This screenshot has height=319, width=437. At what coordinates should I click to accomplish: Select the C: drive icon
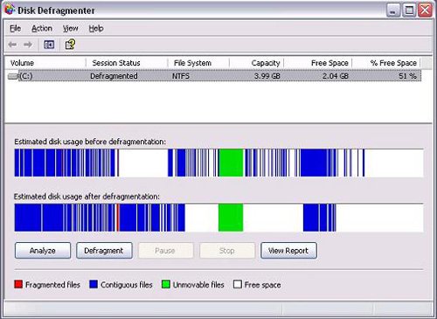coord(13,76)
